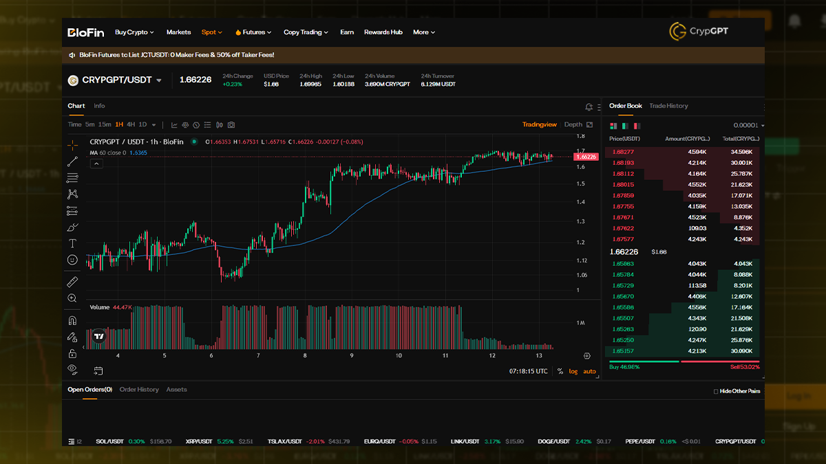
Task: Open the Markets menu in the navbar
Action: pos(178,32)
